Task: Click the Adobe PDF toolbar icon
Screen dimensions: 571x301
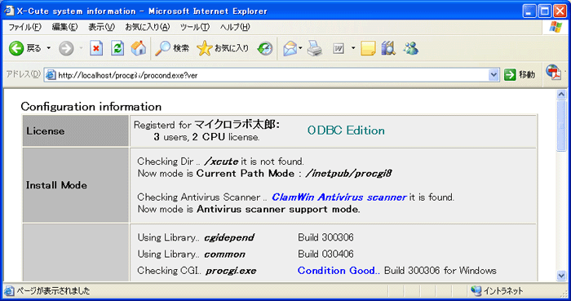Action: (x=554, y=73)
